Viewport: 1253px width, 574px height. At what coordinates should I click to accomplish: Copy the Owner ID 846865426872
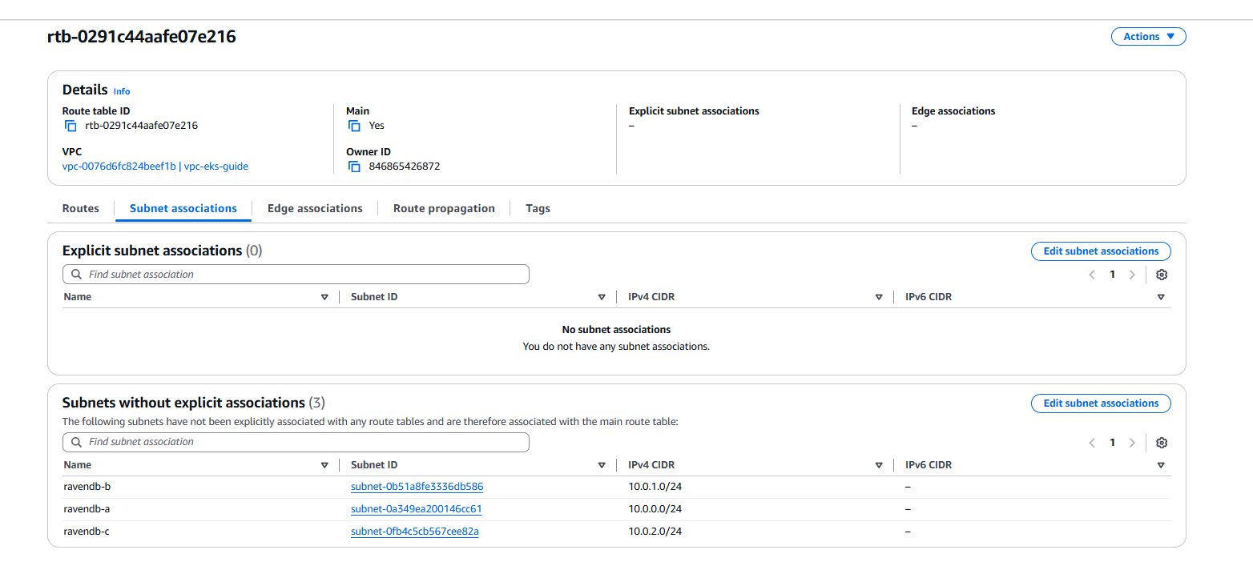(x=354, y=167)
